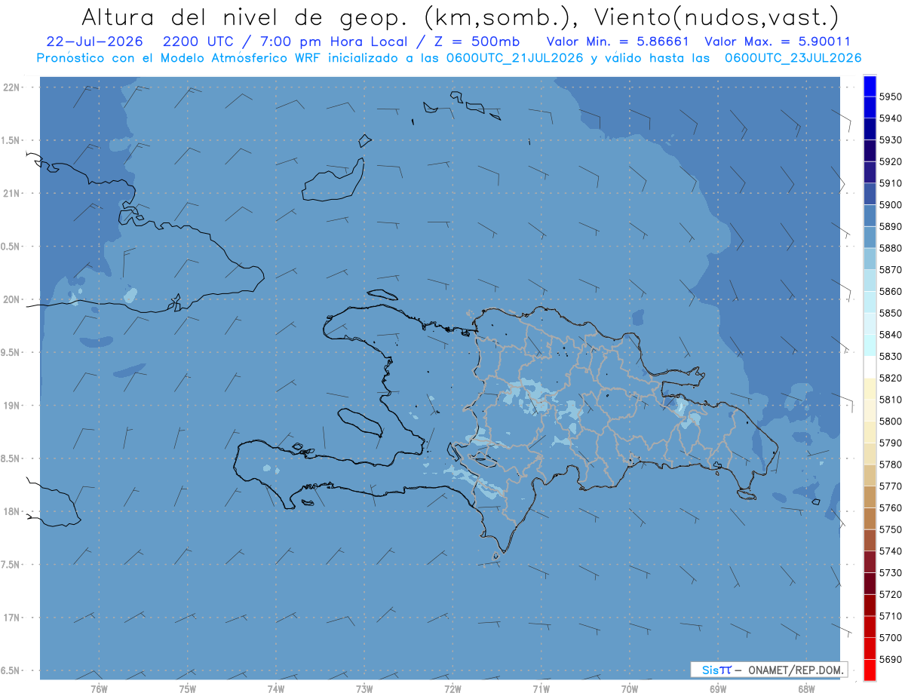The height and width of the screenshot is (699, 905).
Task: Click the '5920' colorbar value
Action: (890, 161)
